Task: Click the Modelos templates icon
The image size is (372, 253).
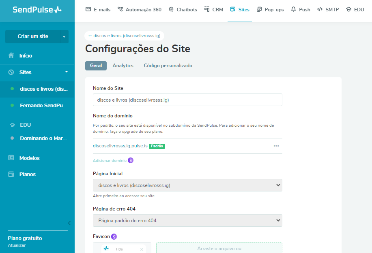Action: click(11, 157)
